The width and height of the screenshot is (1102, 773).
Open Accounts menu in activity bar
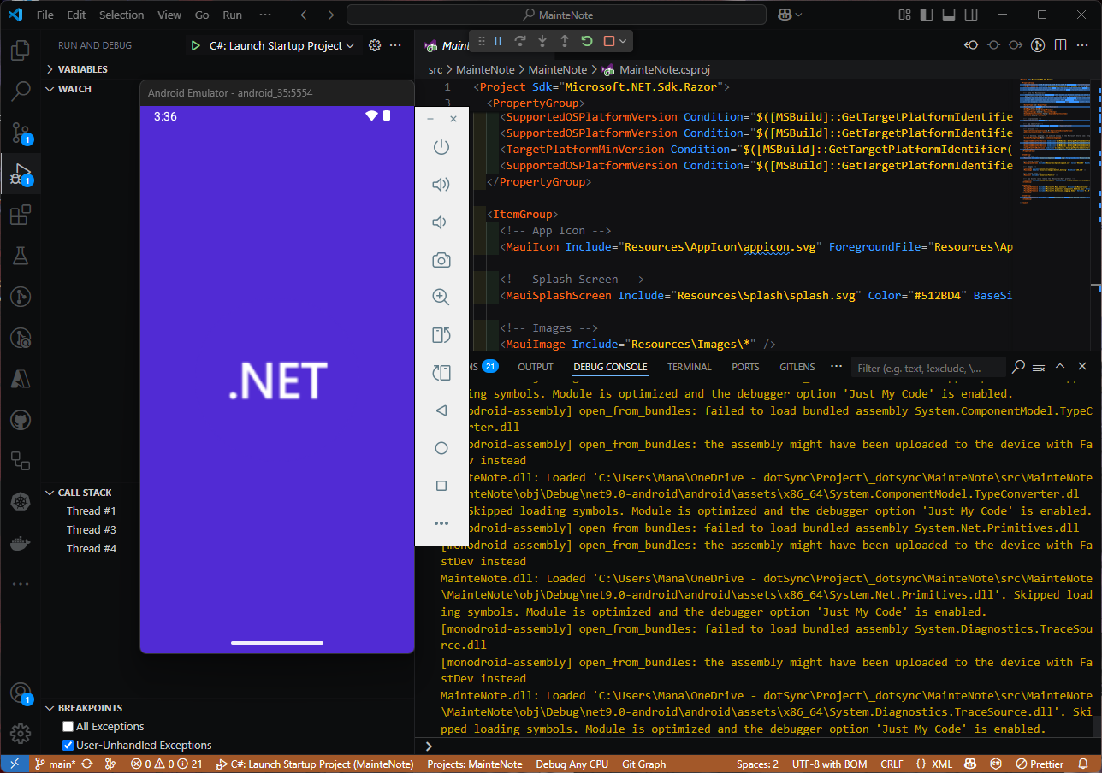[x=20, y=693]
